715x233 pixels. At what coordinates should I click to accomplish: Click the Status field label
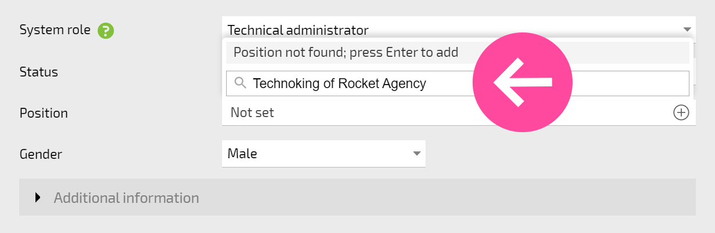(x=39, y=72)
